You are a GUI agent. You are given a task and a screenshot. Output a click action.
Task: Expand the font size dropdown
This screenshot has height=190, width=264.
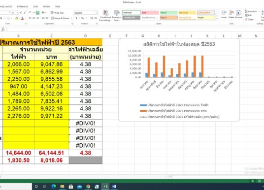17,13
